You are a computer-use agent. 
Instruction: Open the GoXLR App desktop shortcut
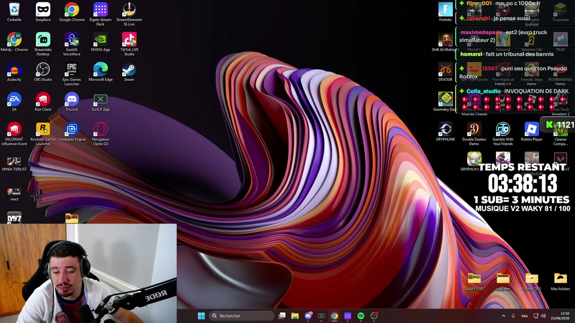(101, 102)
